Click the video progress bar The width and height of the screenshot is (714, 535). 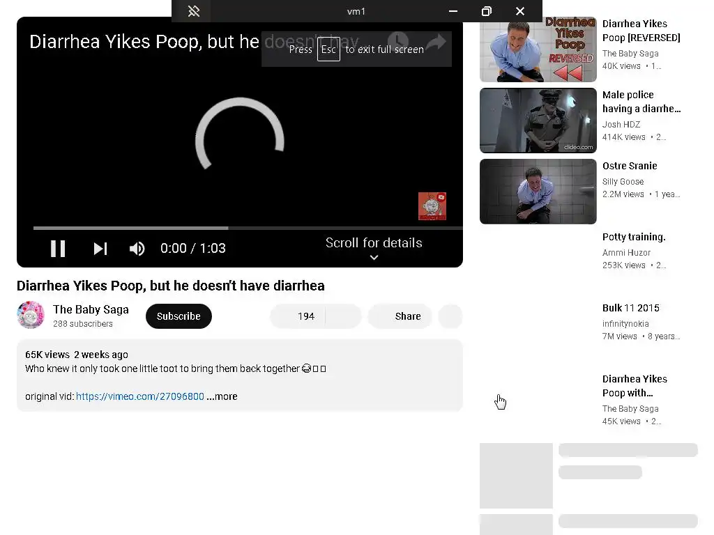pyautogui.click(x=248, y=228)
